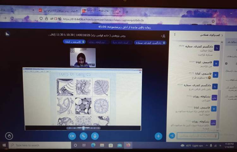This screenshot has height=152, width=237.
Task: Send chat message with arrow button
Action: coord(172,136)
